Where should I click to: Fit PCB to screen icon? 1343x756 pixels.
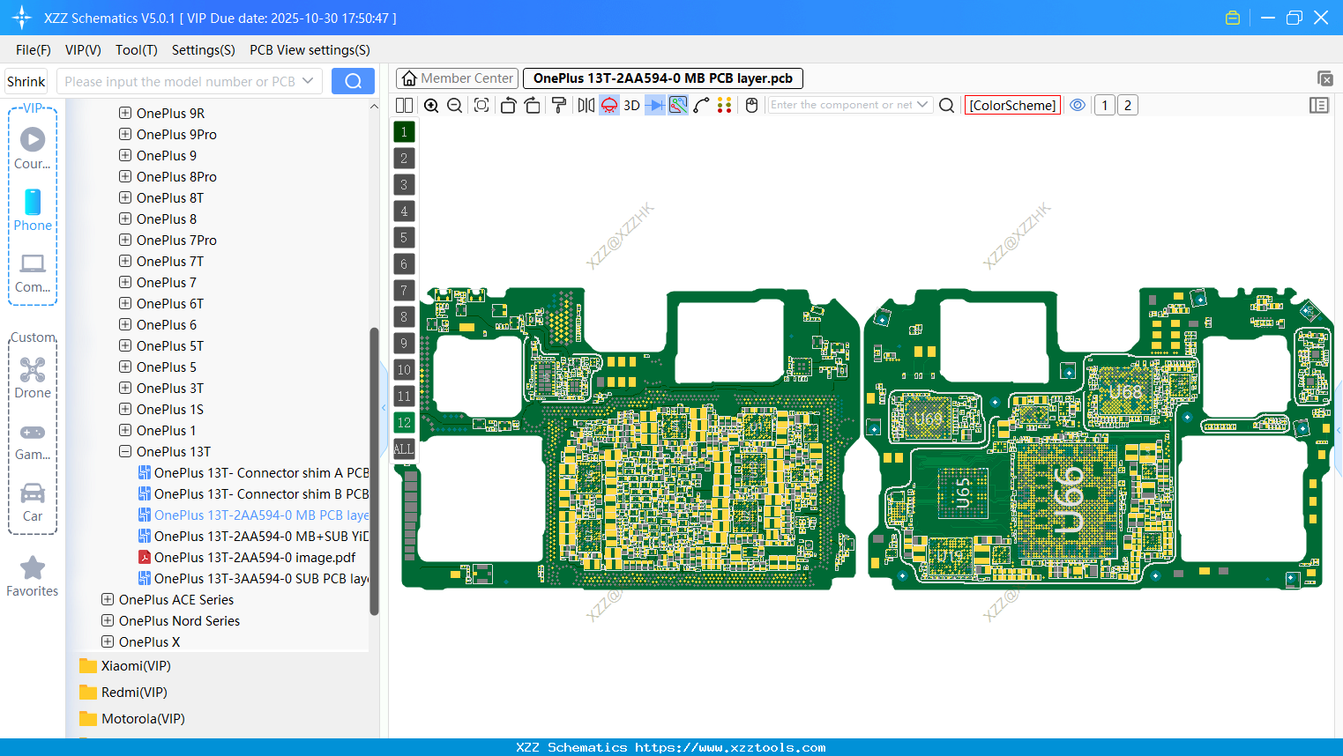tap(481, 106)
